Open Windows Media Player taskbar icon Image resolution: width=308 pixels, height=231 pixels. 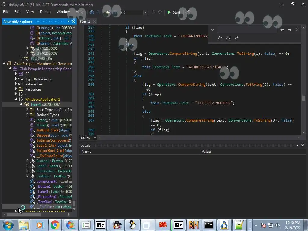[39, 225]
